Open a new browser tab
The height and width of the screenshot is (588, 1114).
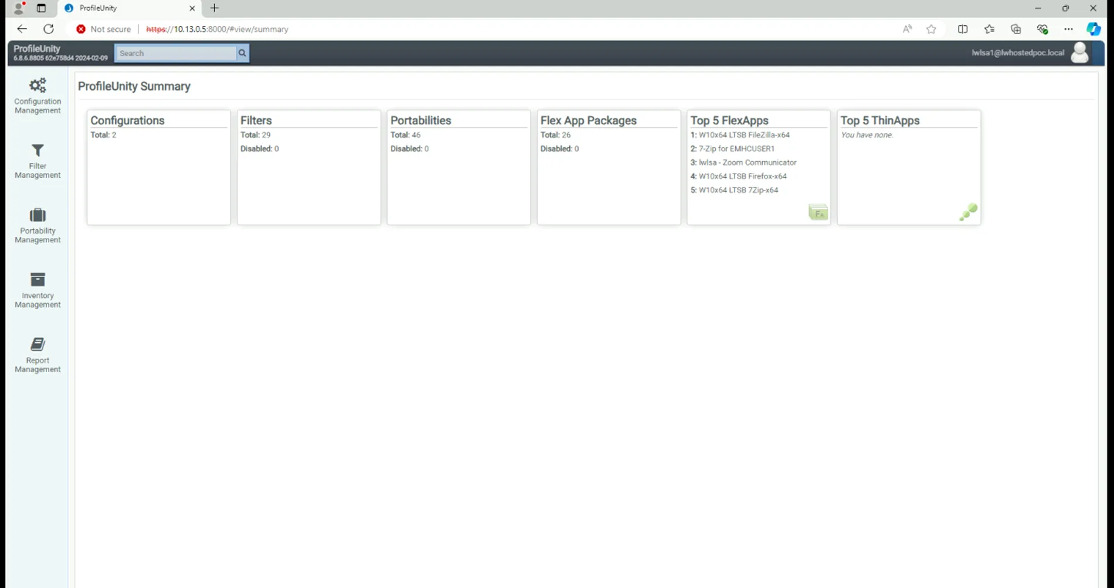point(215,8)
